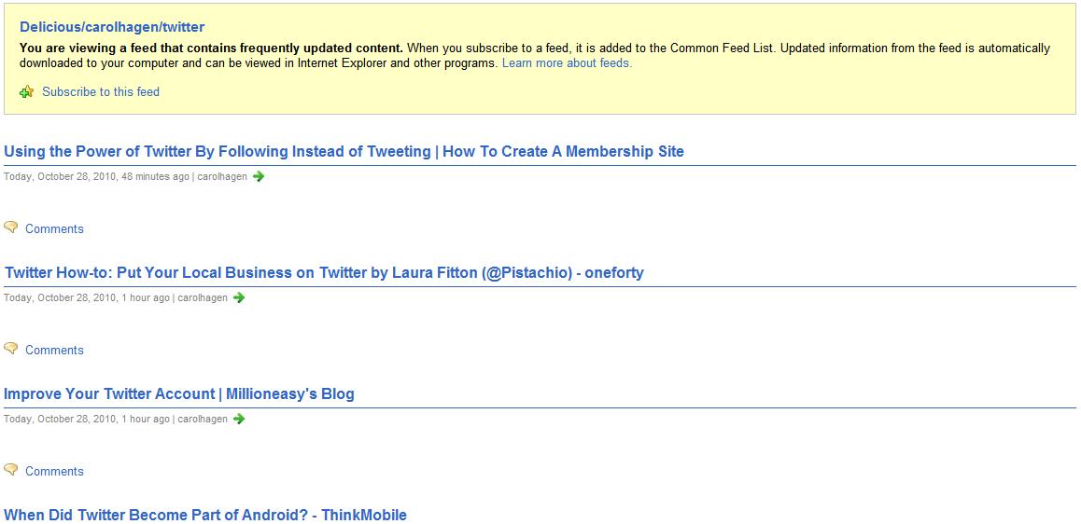1081x524 pixels.
Task: Click comment bubble icon under Millioneasy's Blog post
Action: 10,470
